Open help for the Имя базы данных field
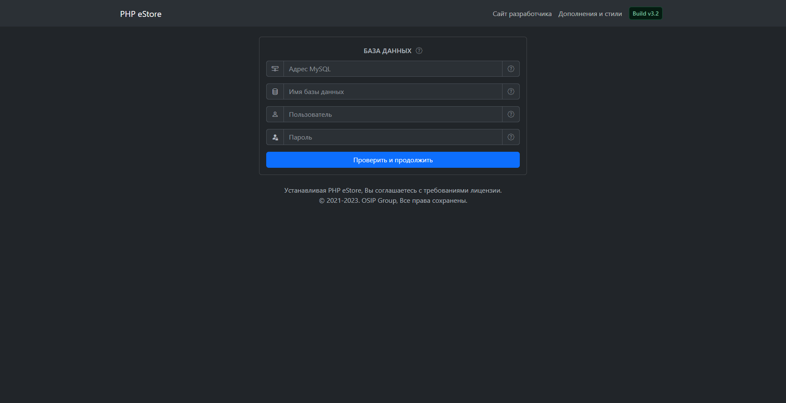Image resolution: width=786 pixels, height=403 pixels. point(511,91)
